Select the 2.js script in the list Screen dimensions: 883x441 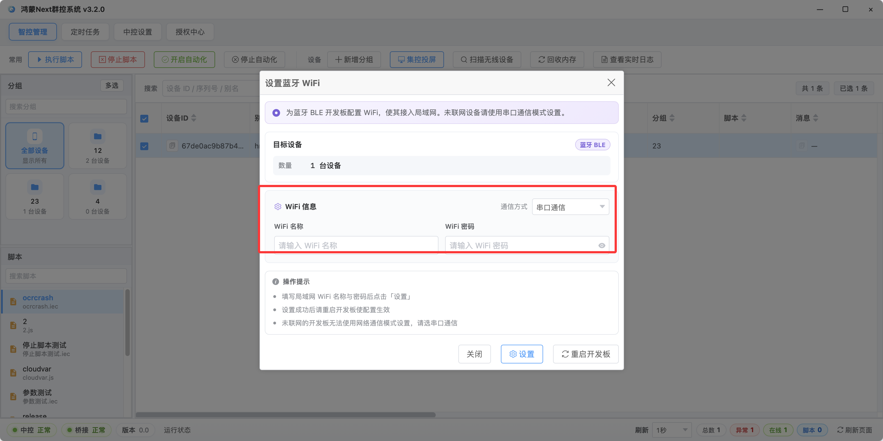point(63,325)
